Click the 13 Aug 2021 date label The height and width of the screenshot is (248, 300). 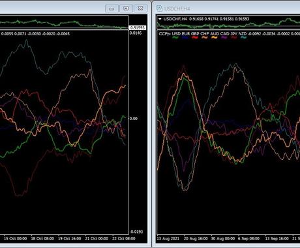168,239
